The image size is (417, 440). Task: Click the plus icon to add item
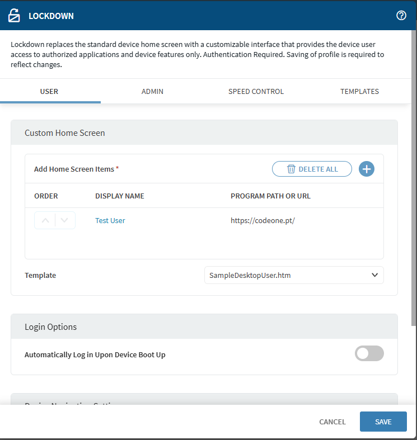pyautogui.click(x=367, y=169)
